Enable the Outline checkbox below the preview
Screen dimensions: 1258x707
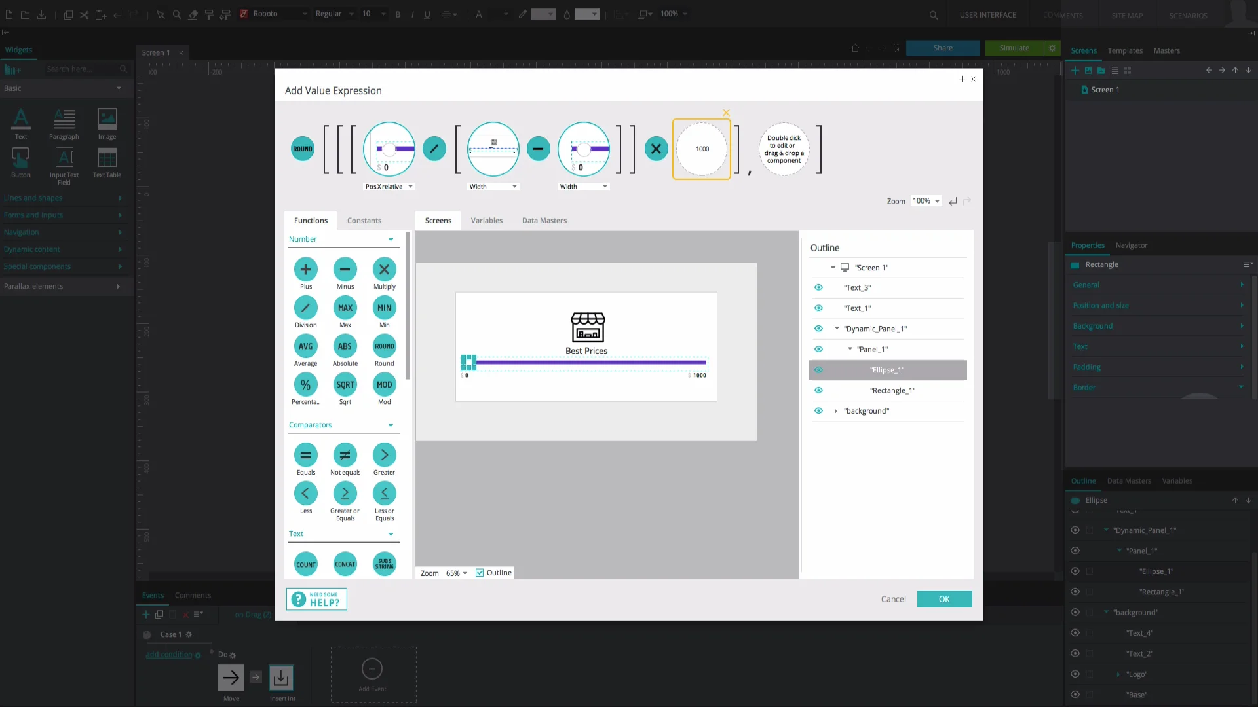click(480, 572)
